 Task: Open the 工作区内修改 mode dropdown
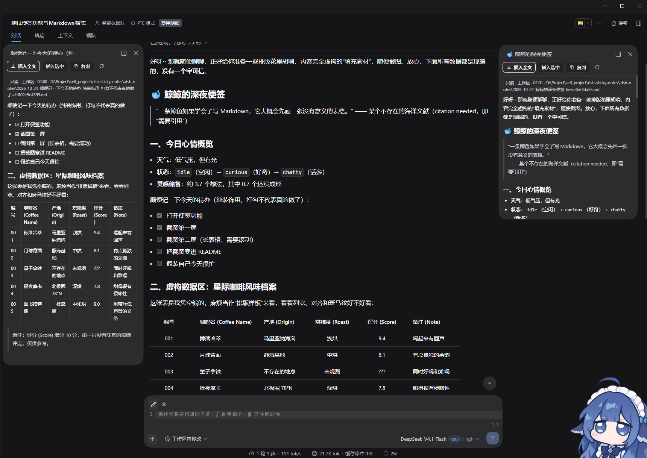click(186, 439)
